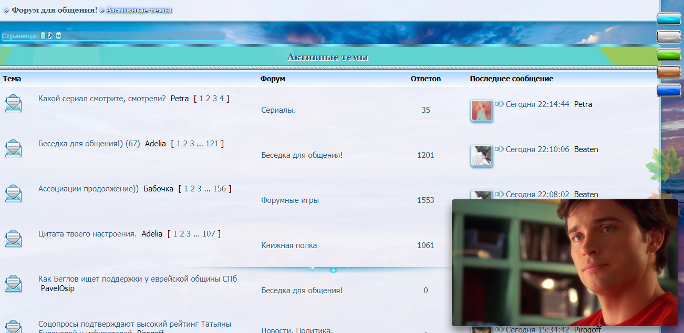Pick the brown theme color button
This screenshot has width=684, height=333.
[x=669, y=72]
